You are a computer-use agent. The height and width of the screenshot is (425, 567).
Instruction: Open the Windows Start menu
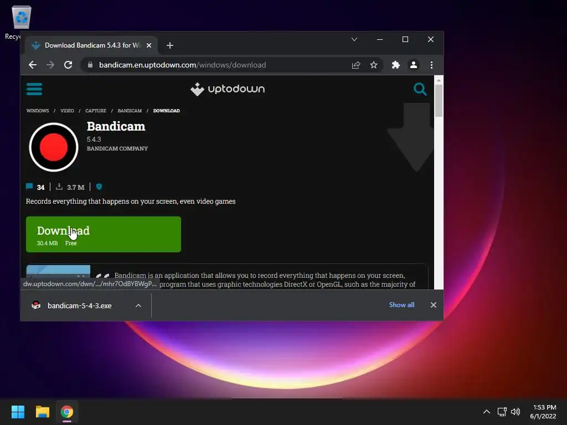(18, 412)
